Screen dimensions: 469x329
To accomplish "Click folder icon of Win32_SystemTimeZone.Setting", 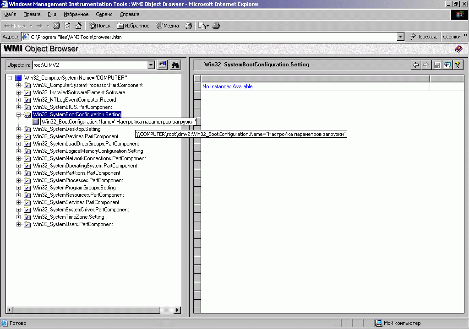I will 27,217.
